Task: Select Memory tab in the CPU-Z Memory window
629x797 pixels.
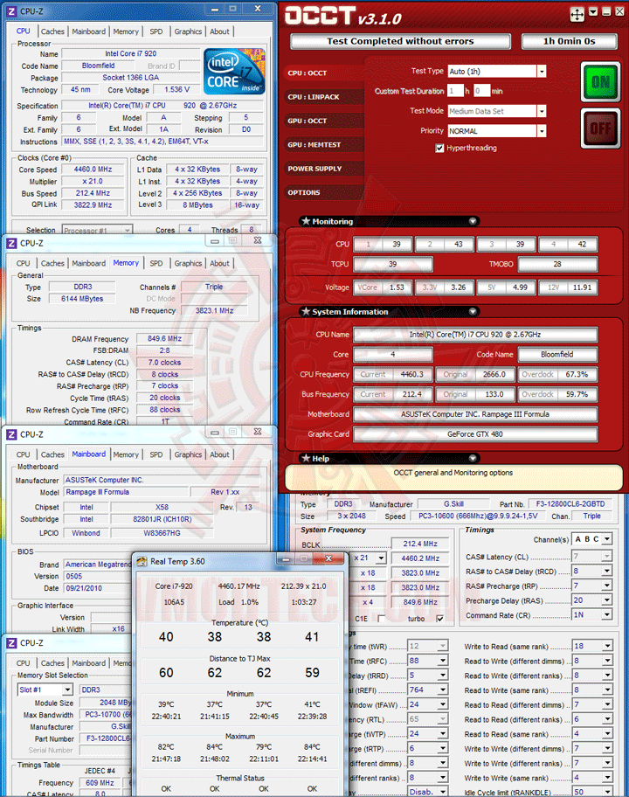Action: pyautogui.click(x=126, y=263)
